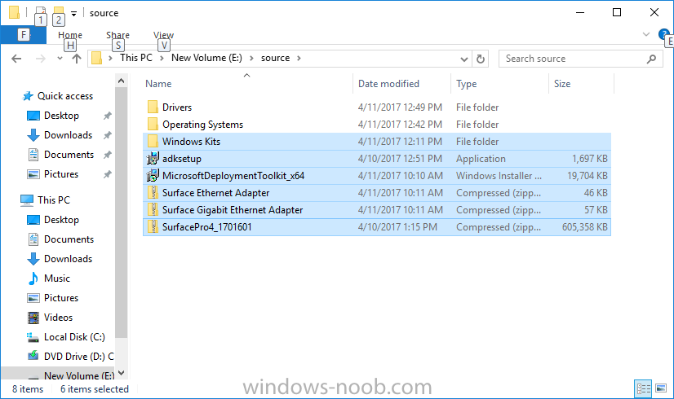Click the Search source input field
This screenshot has width=674, height=399.
click(573, 59)
